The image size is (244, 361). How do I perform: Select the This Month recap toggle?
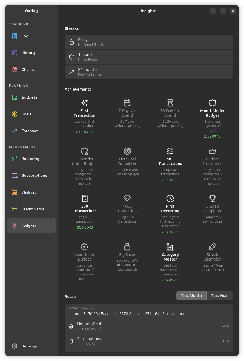pos(191,296)
